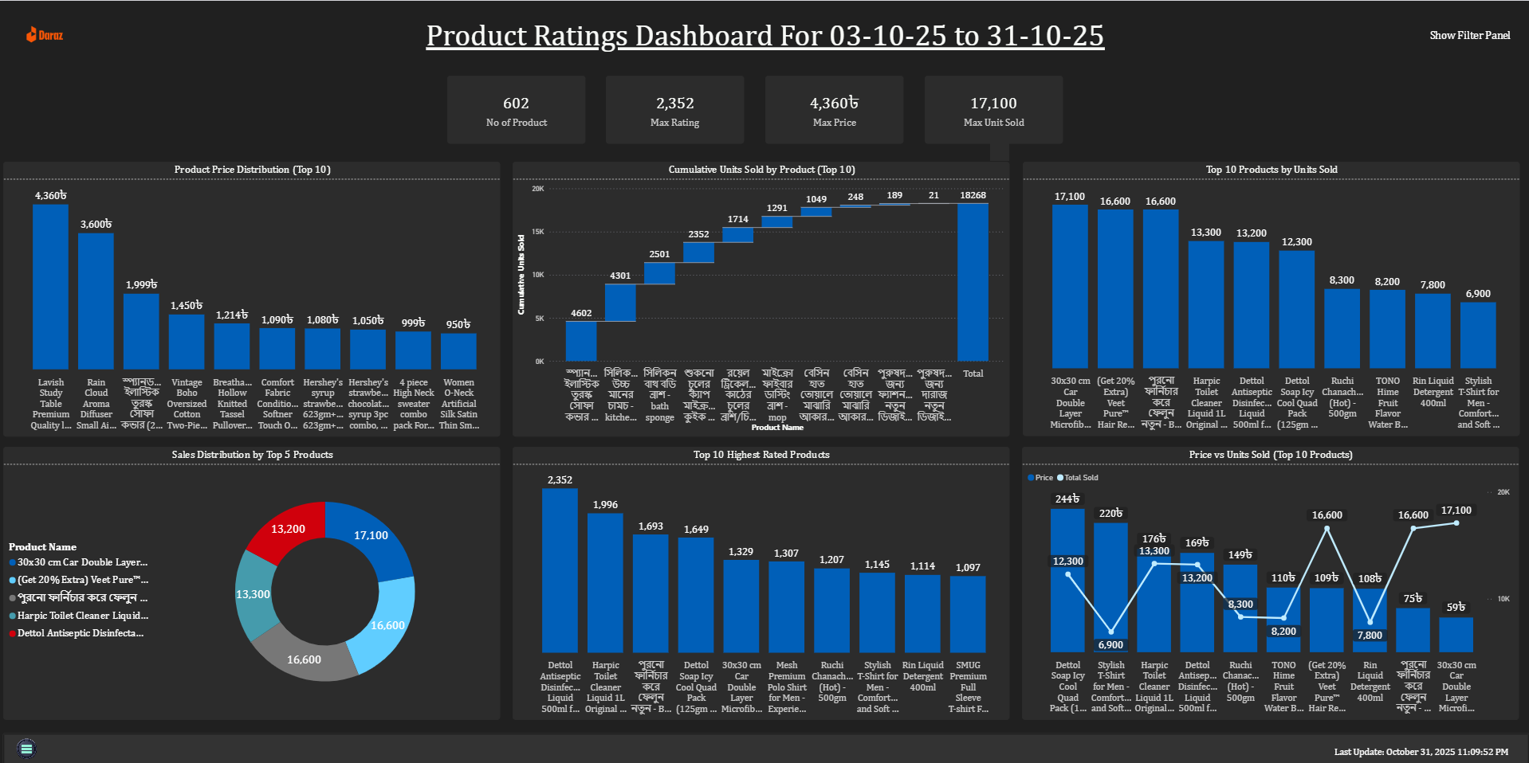Click the light-blue dot beside Veet Pure legend

point(12,581)
